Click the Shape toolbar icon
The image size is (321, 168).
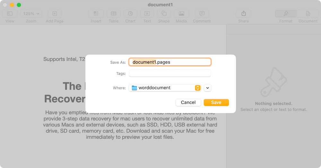[164, 14]
